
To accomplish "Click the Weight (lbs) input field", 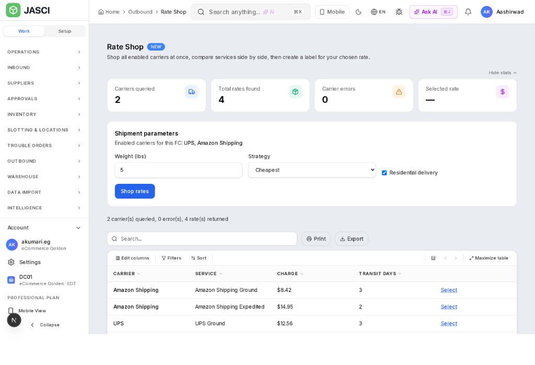I will (x=179, y=170).
